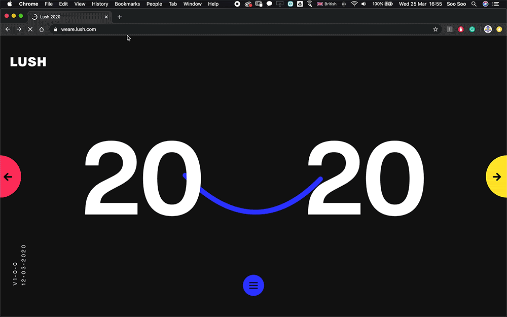Go back with the browser back arrow

pos(8,29)
